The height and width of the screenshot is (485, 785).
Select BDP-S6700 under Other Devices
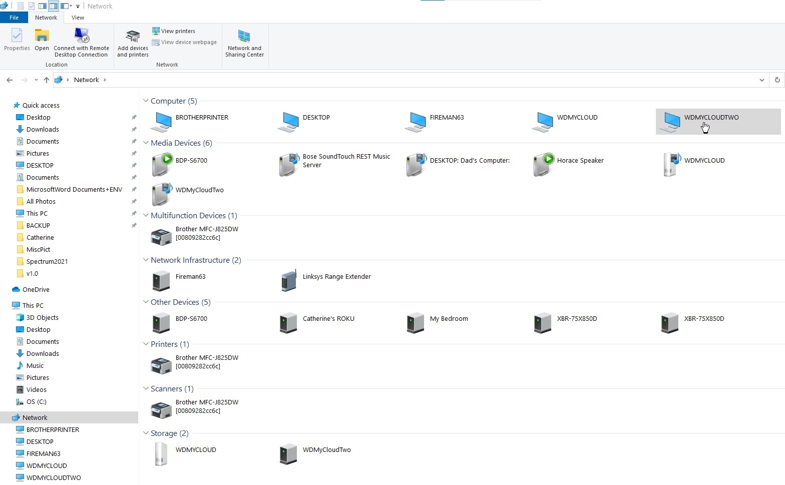coord(179,323)
